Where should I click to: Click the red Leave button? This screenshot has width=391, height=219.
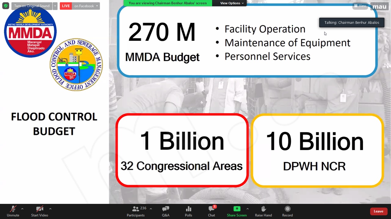[378, 211]
